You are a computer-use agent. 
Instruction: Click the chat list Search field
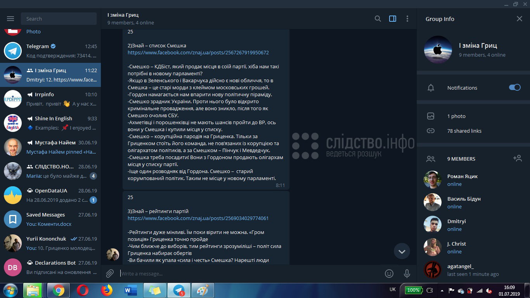pos(59,19)
